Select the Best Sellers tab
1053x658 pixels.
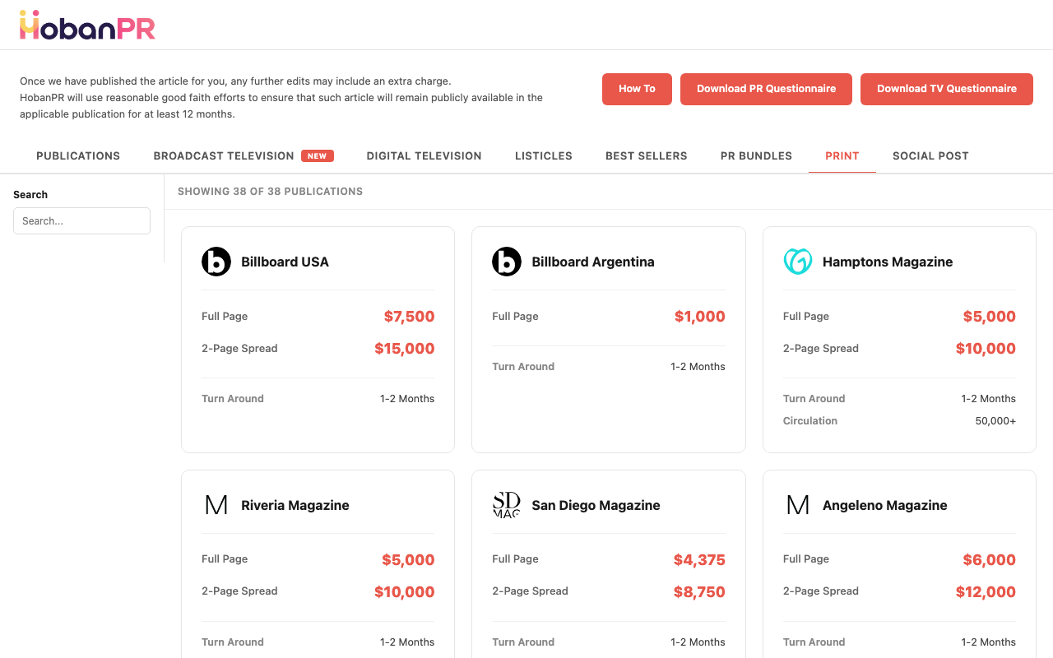(x=646, y=155)
